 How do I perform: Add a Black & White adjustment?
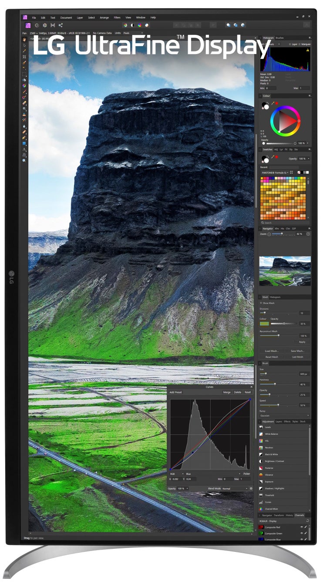284,454
